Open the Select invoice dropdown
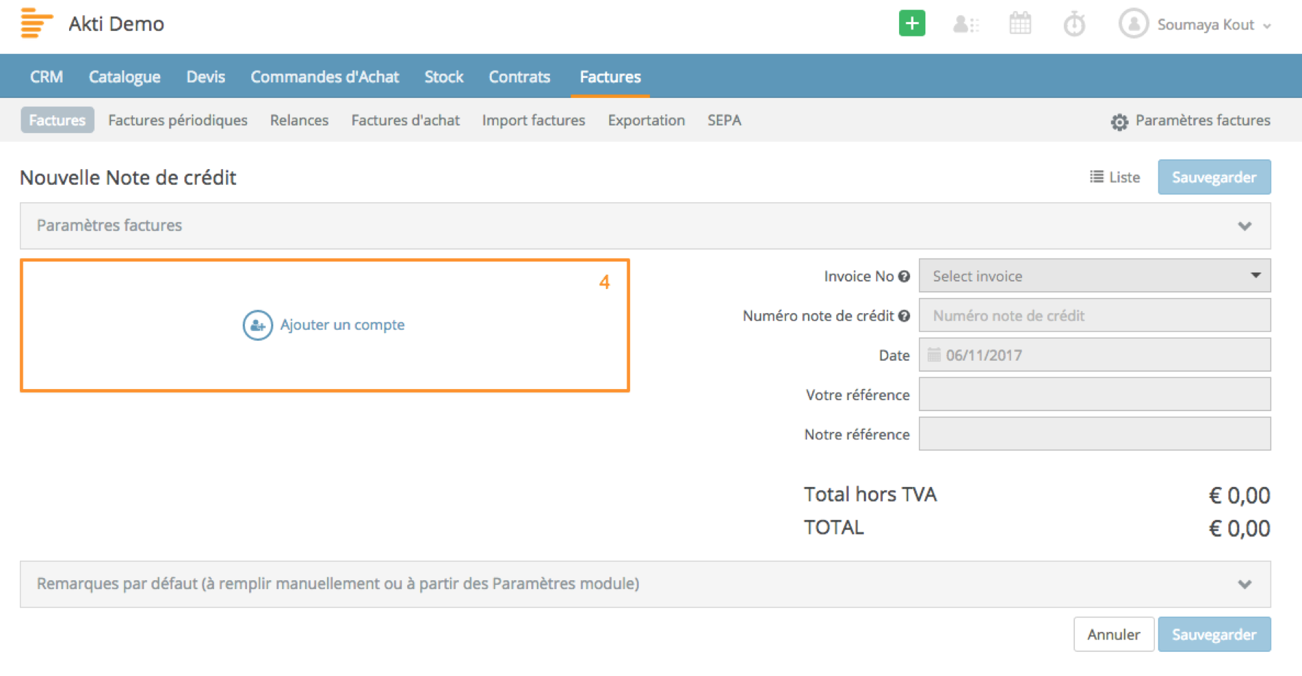The width and height of the screenshot is (1302, 676). tap(1094, 276)
